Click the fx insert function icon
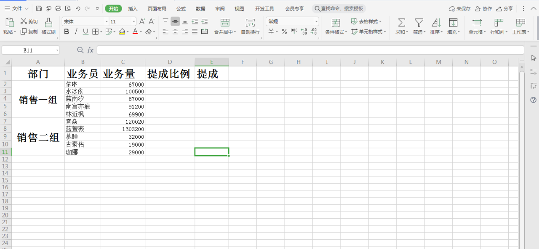The image size is (539, 249). 90,50
